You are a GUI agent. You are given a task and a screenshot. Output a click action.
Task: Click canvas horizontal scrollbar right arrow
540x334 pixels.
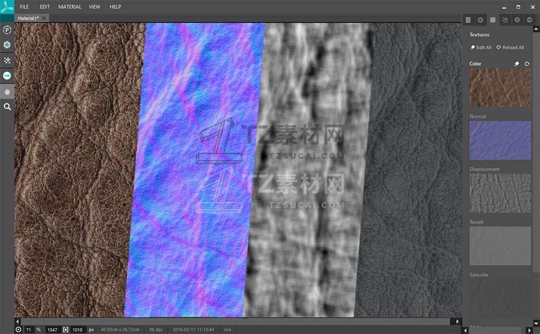pyautogui.click(x=458, y=322)
